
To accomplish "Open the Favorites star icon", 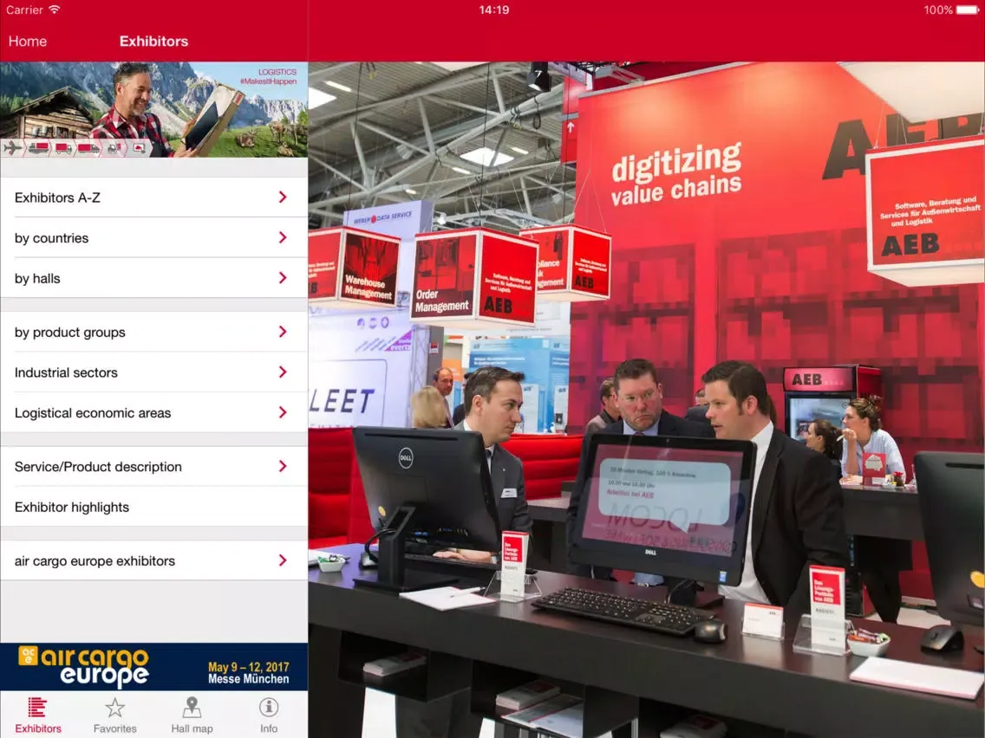I will [x=115, y=708].
